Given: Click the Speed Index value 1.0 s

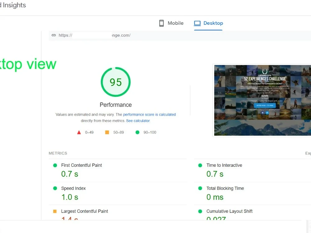Looking at the screenshot, I should [70, 197].
